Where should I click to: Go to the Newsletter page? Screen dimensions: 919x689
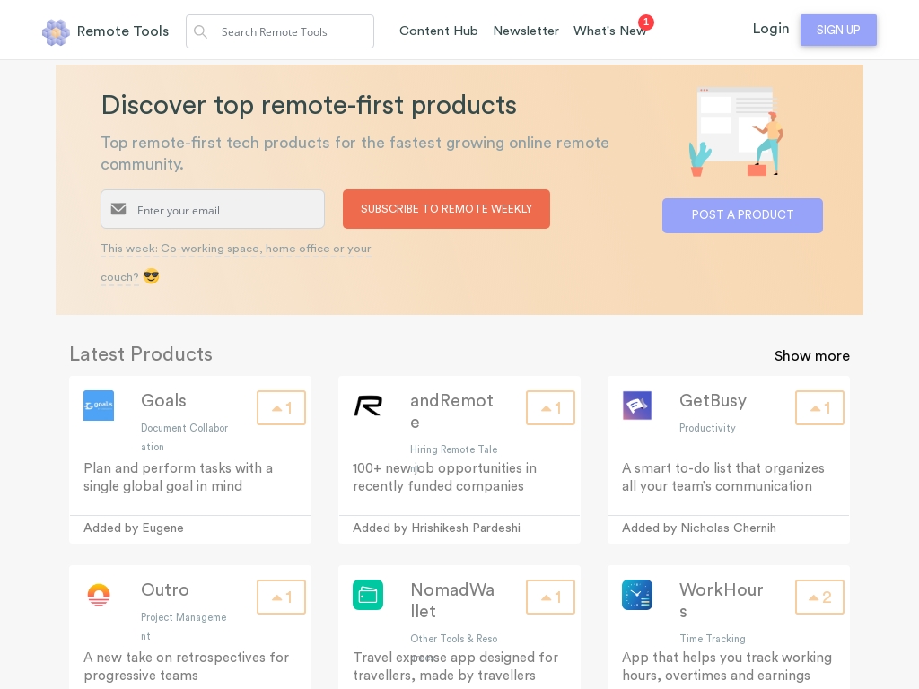526,31
